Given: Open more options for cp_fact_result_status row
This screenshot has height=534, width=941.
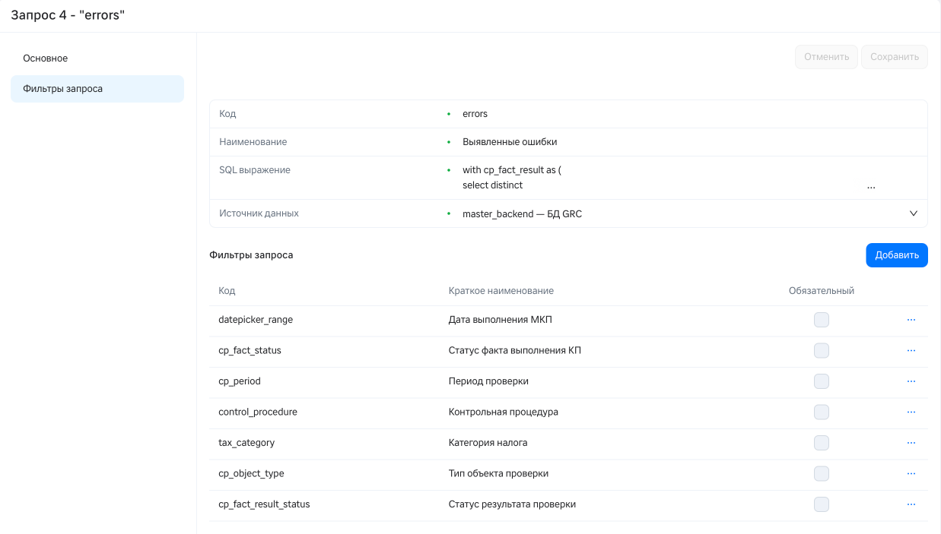Looking at the screenshot, I should pyautogui.click(x=911, y=504).
